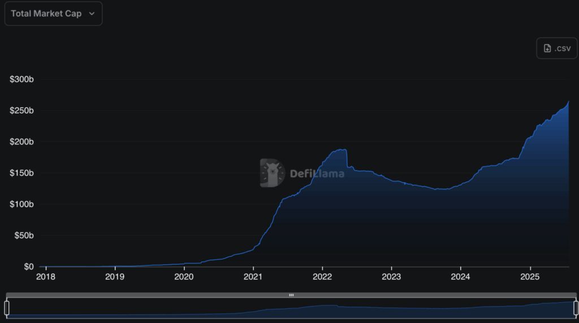Click the center grip on the range bar
The image size is (579, 323).
coord(291,295)
